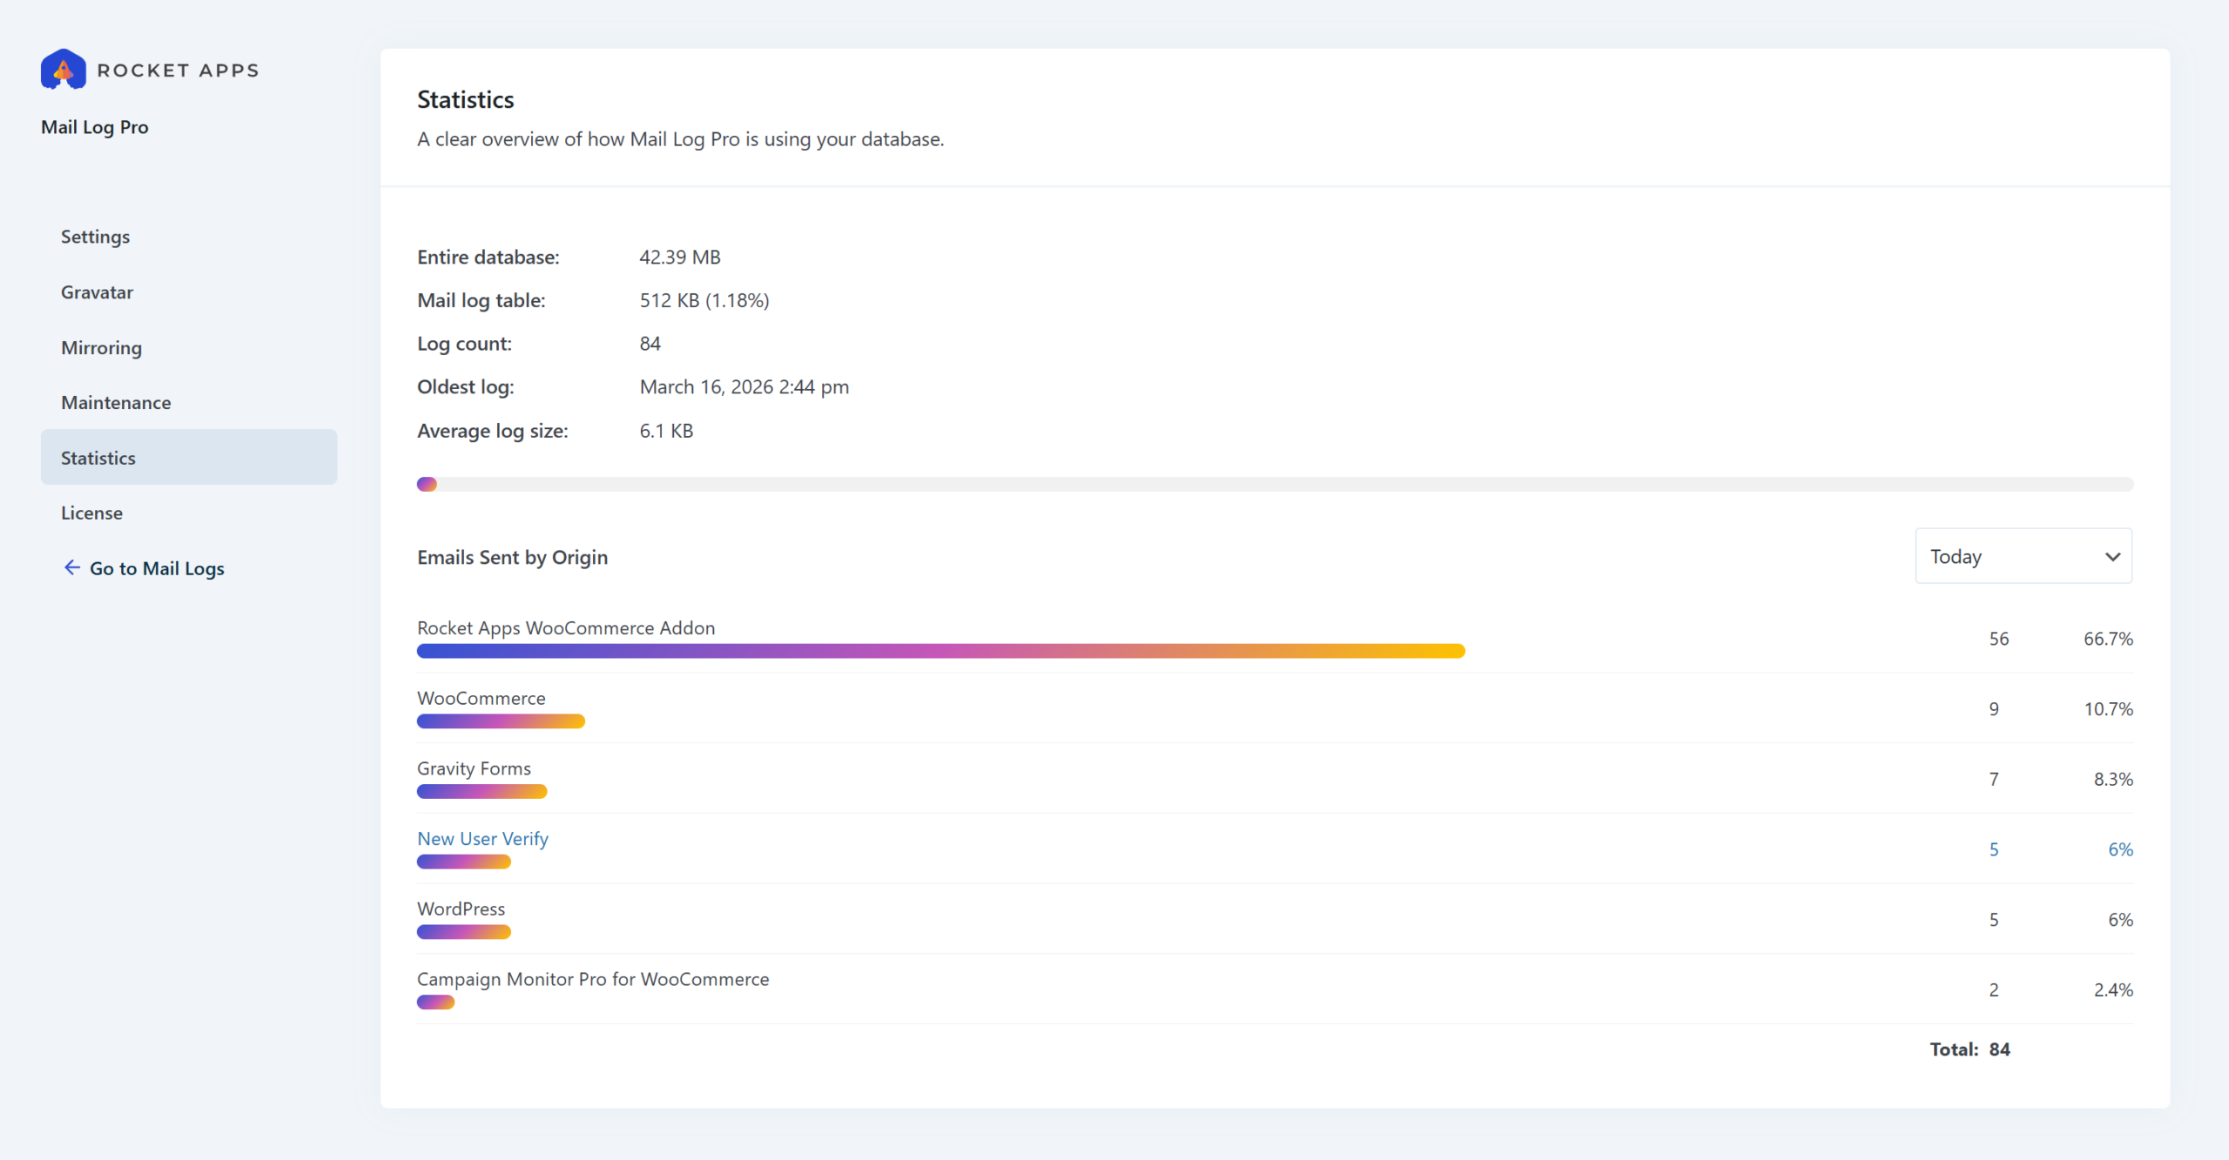Click the Campaign Monitor Pro gradient bar
Screen dimensions: 2229x1160
(x=435, y=1002)
